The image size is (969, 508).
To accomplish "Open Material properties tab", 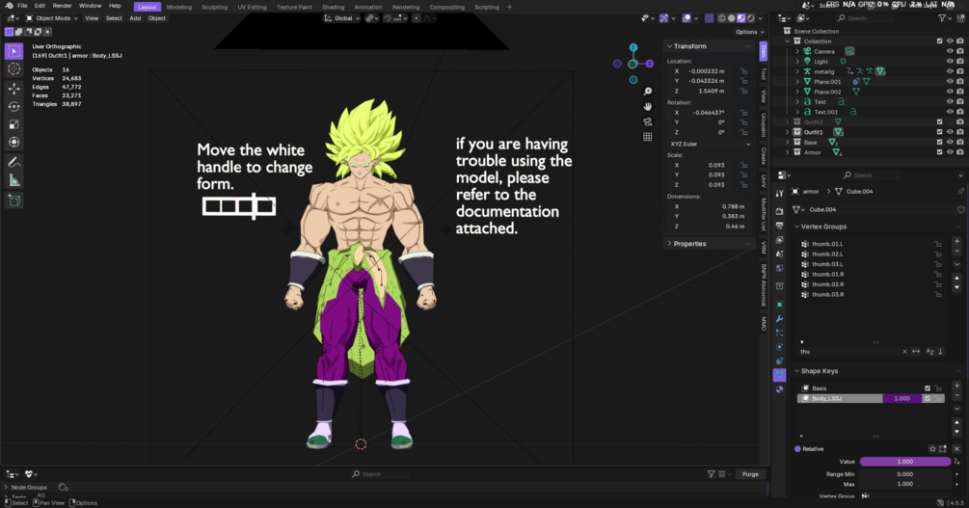I will coord(779,389).
